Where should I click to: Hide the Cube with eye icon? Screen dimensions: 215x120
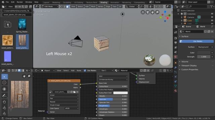tap(212, 21)
